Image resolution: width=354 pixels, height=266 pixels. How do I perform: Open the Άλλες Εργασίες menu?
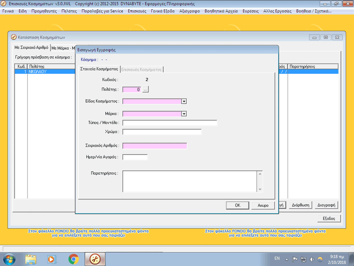[277, 11]
